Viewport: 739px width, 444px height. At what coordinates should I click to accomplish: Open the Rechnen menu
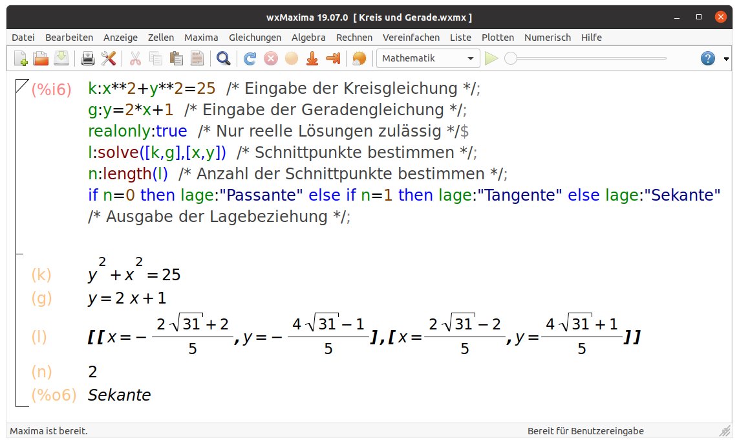354,38
